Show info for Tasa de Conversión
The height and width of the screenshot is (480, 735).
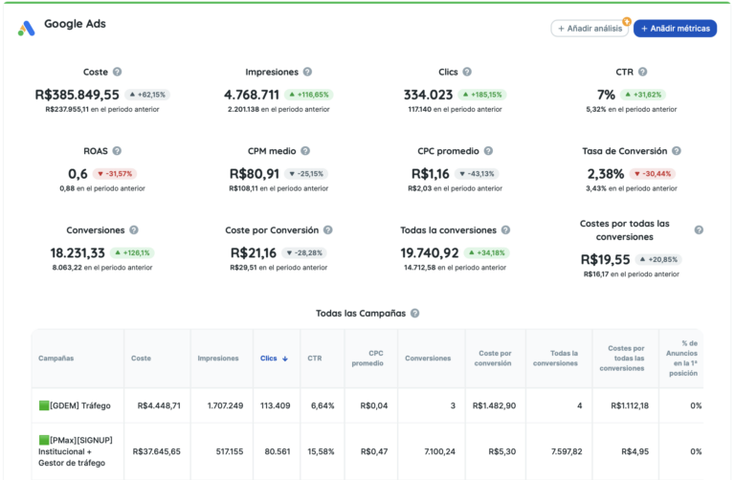coord(676,151)
